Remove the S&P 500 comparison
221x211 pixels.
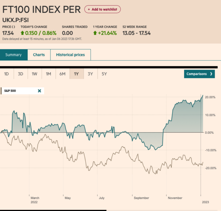pyautogui.click(x=39, y=91)
